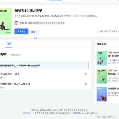Click author title 管理员| 首席客服君
This screenshot has height=119, width=119.
(x=37, y=23)
